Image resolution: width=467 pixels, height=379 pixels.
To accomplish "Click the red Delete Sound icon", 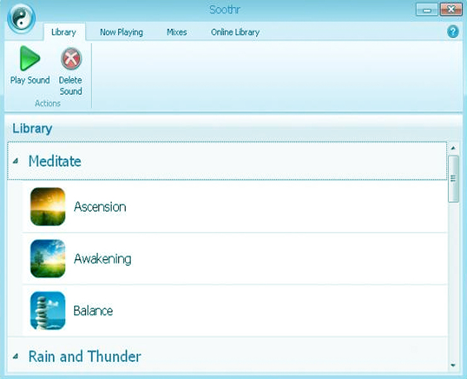I will [71, 59].
